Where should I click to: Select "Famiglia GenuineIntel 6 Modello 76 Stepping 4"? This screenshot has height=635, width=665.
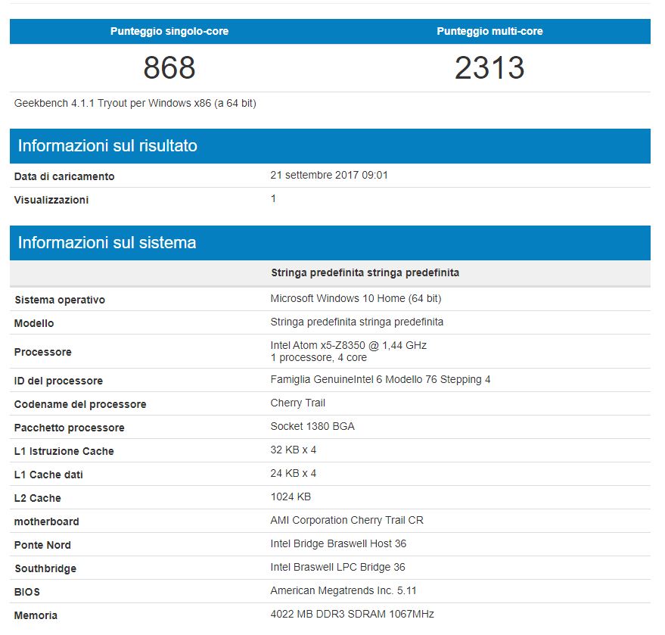tap(381, 380)
